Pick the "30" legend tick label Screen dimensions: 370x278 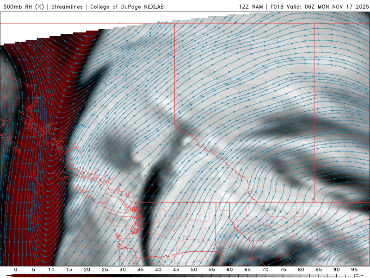coord(123,270)
